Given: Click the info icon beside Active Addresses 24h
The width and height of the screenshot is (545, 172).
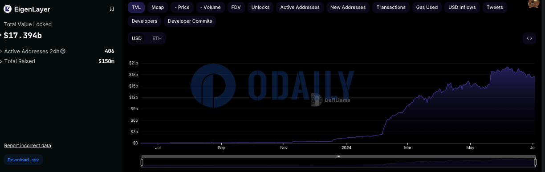Looking at the screenshot, I should tap(63, 51).
